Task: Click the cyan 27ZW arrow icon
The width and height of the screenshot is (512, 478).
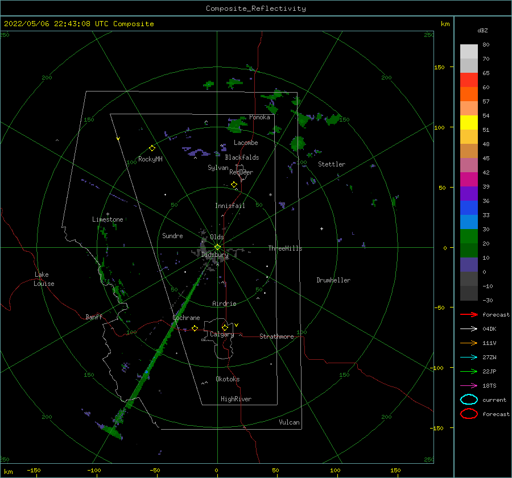Action: (x=469, y=358)
